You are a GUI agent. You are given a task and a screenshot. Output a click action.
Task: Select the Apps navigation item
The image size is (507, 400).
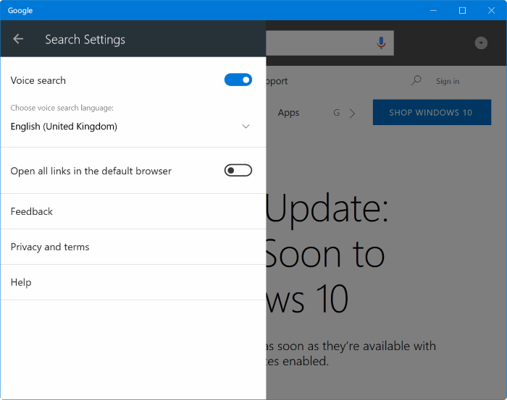[288, 113]
